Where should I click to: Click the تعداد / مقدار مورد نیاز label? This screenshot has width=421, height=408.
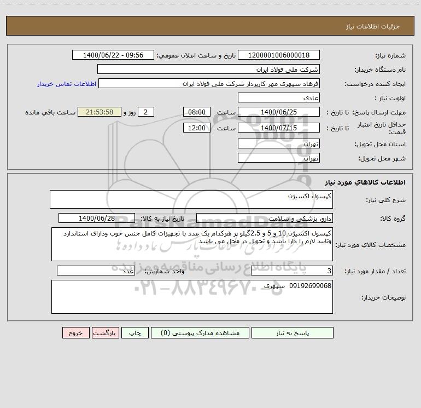(375, 272)
